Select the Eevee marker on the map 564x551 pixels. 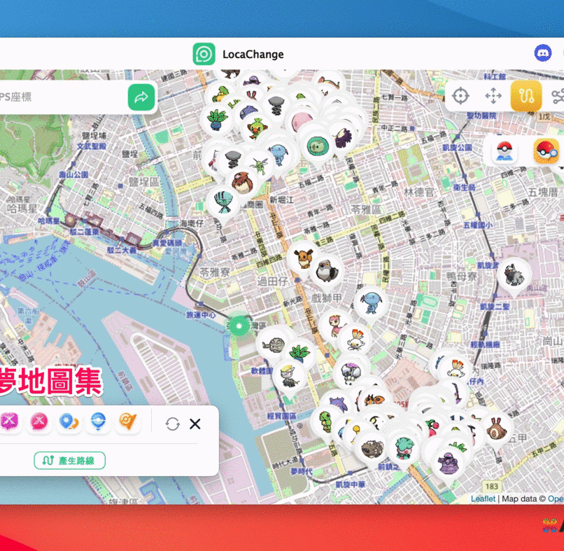click(x=304, y=256)
